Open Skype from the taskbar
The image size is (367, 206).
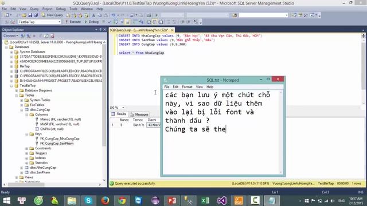tap(88, 200)
